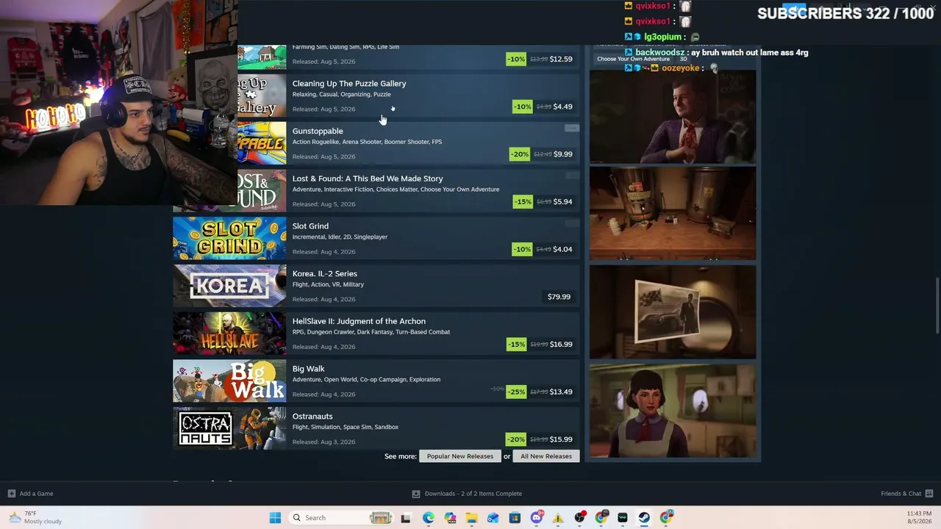Click the $79.99 price for Korea
The height and width of the screenshot is (529, 941).
[x=559, y=297]
